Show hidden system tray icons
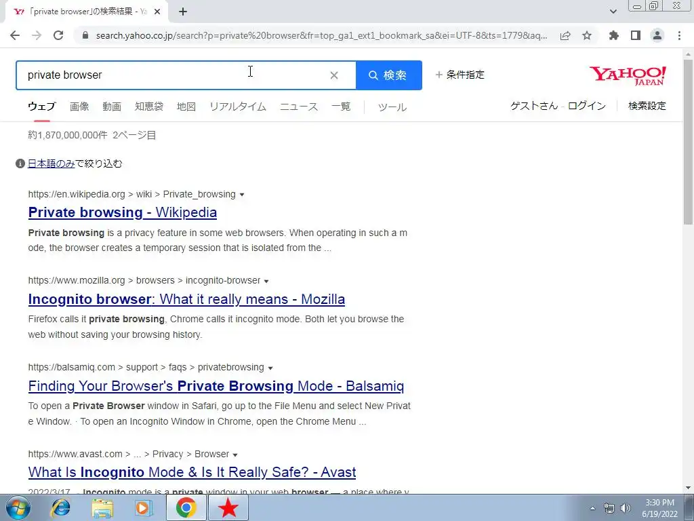The width and height of the screenshot is (694, 521). coord(592,508)
